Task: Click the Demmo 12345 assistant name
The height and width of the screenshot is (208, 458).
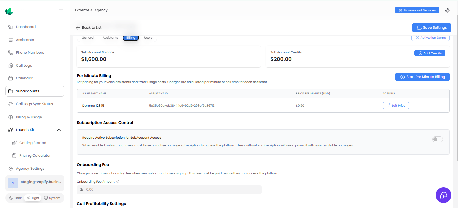Action: (x=93, y=106)
